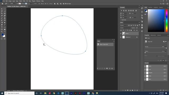
Task: Toggle visibility of the Yellow channel
Action: (145, 76)
